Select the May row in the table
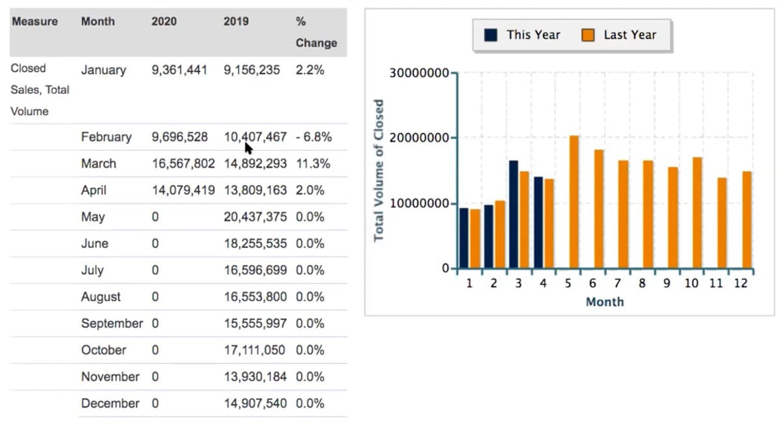 pos(176,217)
